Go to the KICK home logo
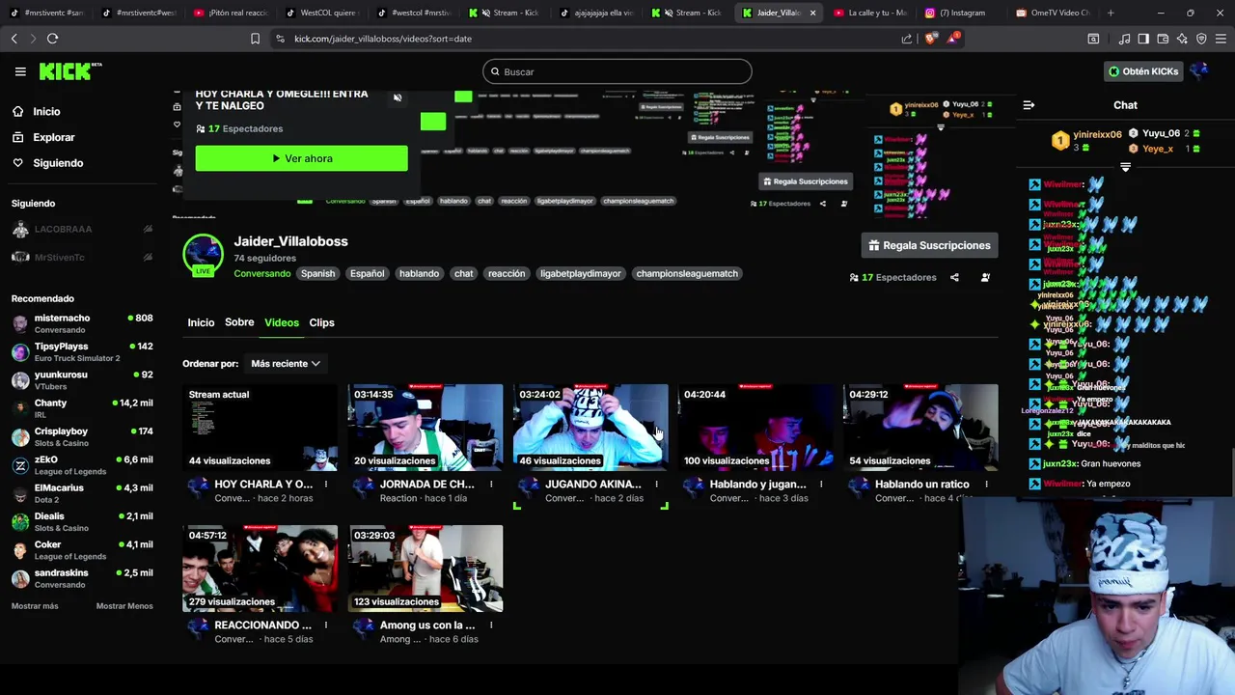Image resolution: width=1235 pixels, height=695 pixels. [69, 71]
